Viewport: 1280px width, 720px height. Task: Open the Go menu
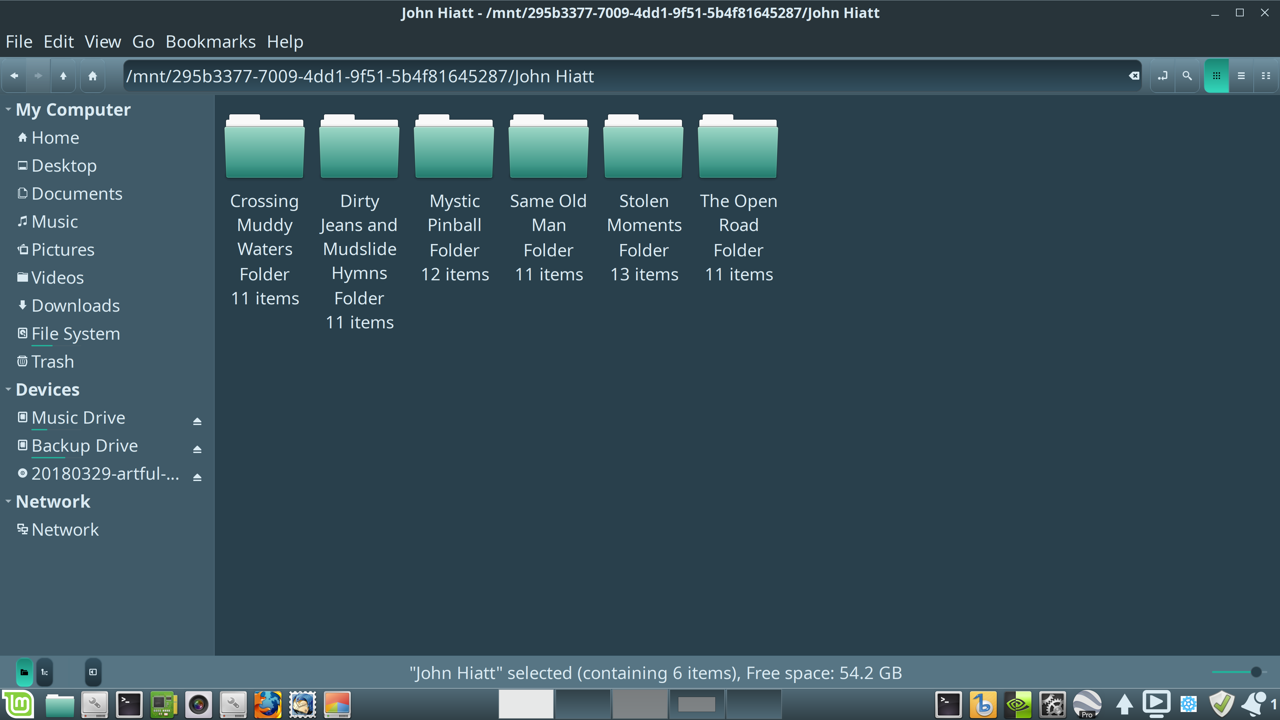143,42
